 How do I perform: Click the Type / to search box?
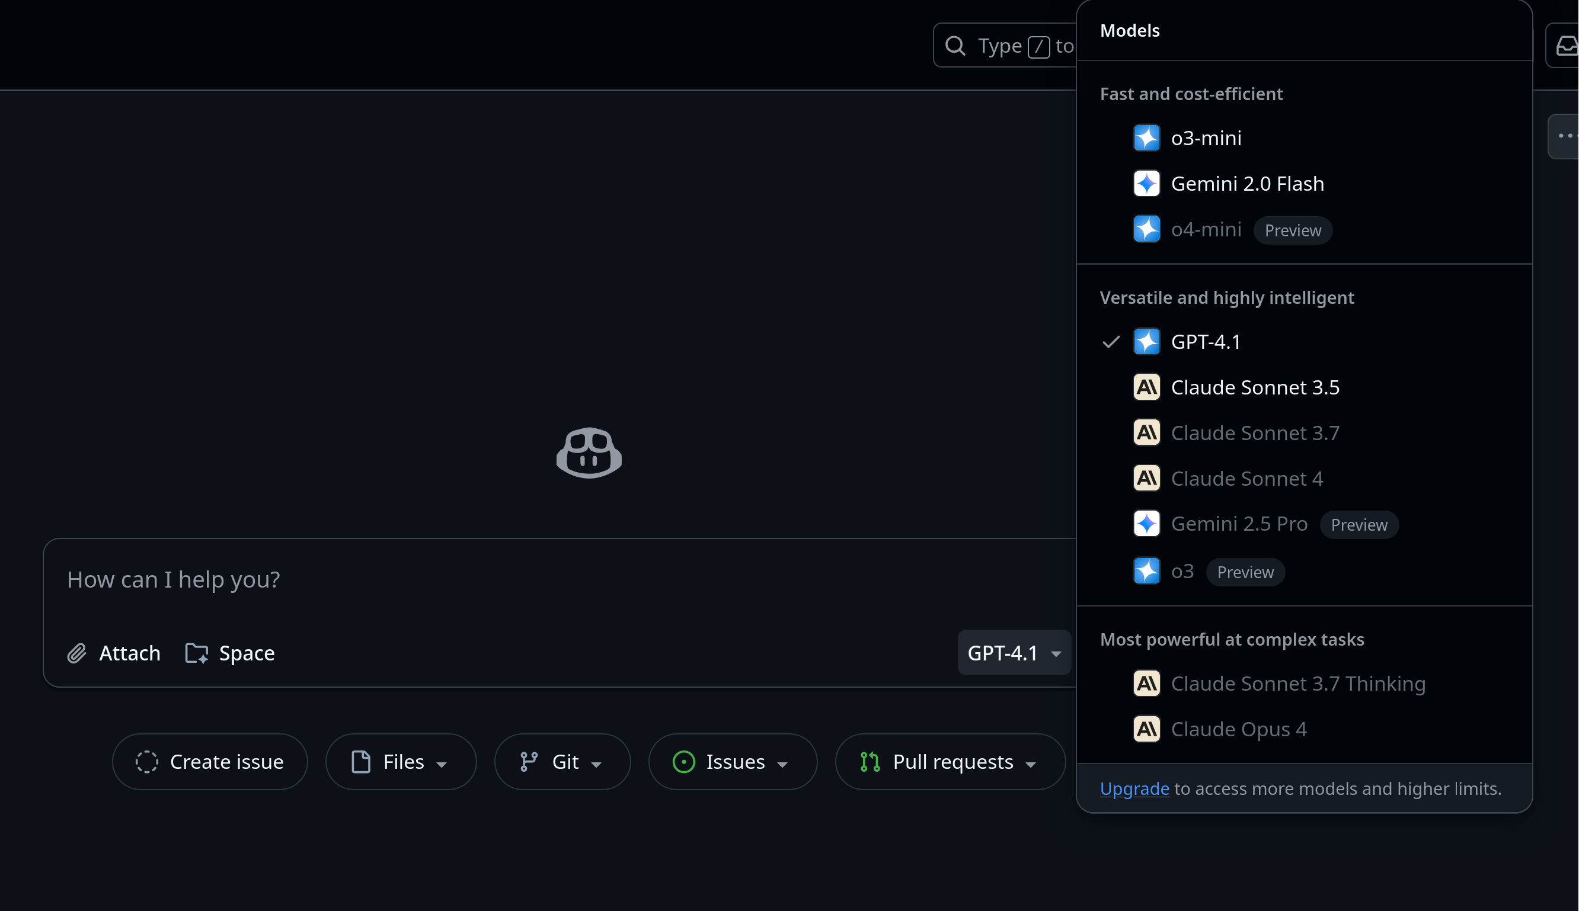click(1005, 46)
